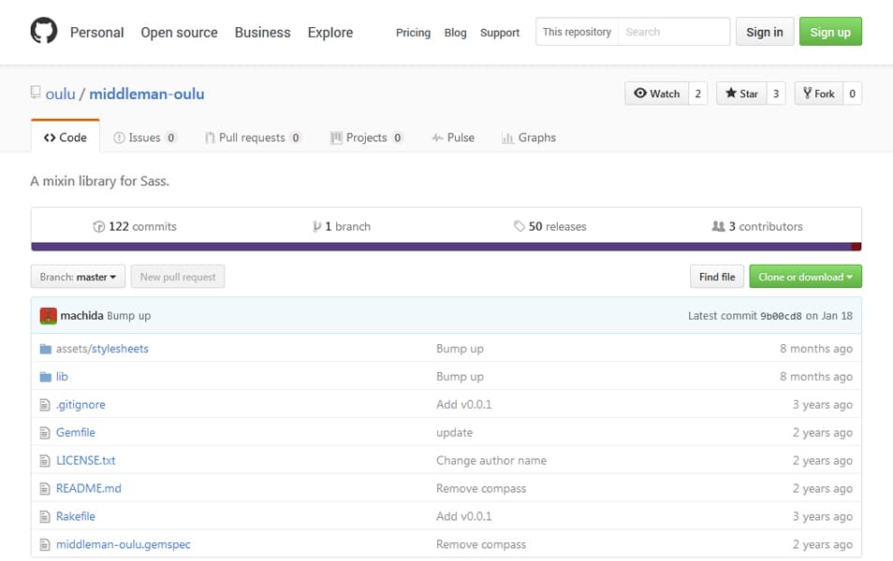Open the lib folder
The height and width of the screenshot is (561, 893).
point(62,377)
